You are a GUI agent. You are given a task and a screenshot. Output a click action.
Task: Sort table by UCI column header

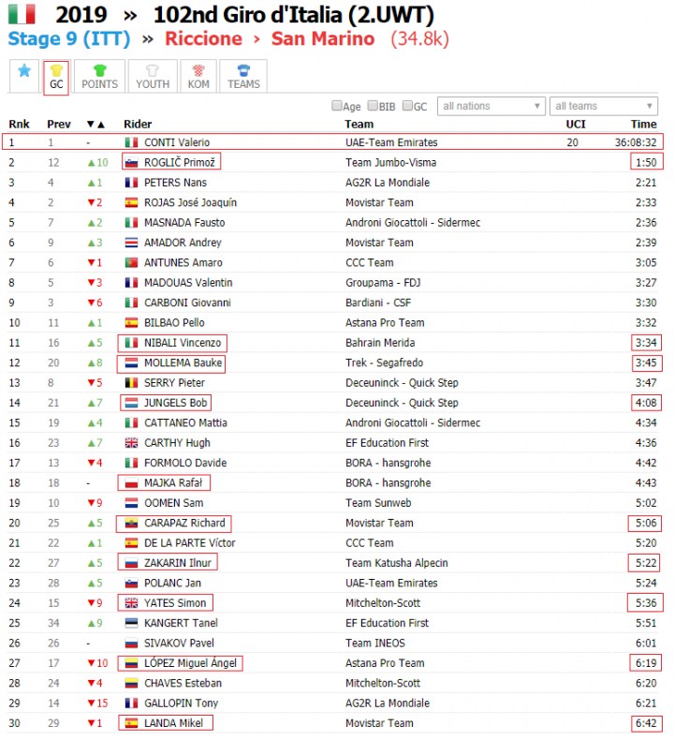click(576, 125)
